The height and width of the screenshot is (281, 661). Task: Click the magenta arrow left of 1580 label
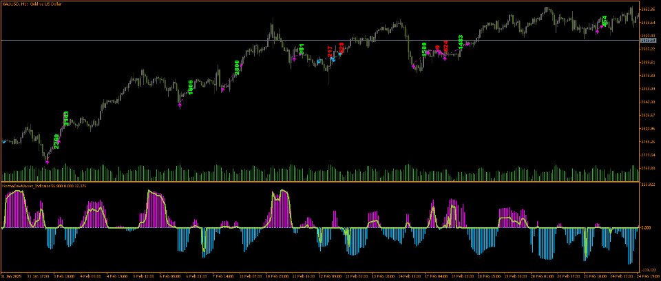(414, 66)
